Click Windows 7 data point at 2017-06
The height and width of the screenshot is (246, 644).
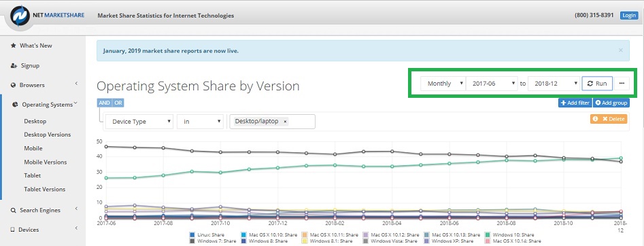click(x=106, y=147)
